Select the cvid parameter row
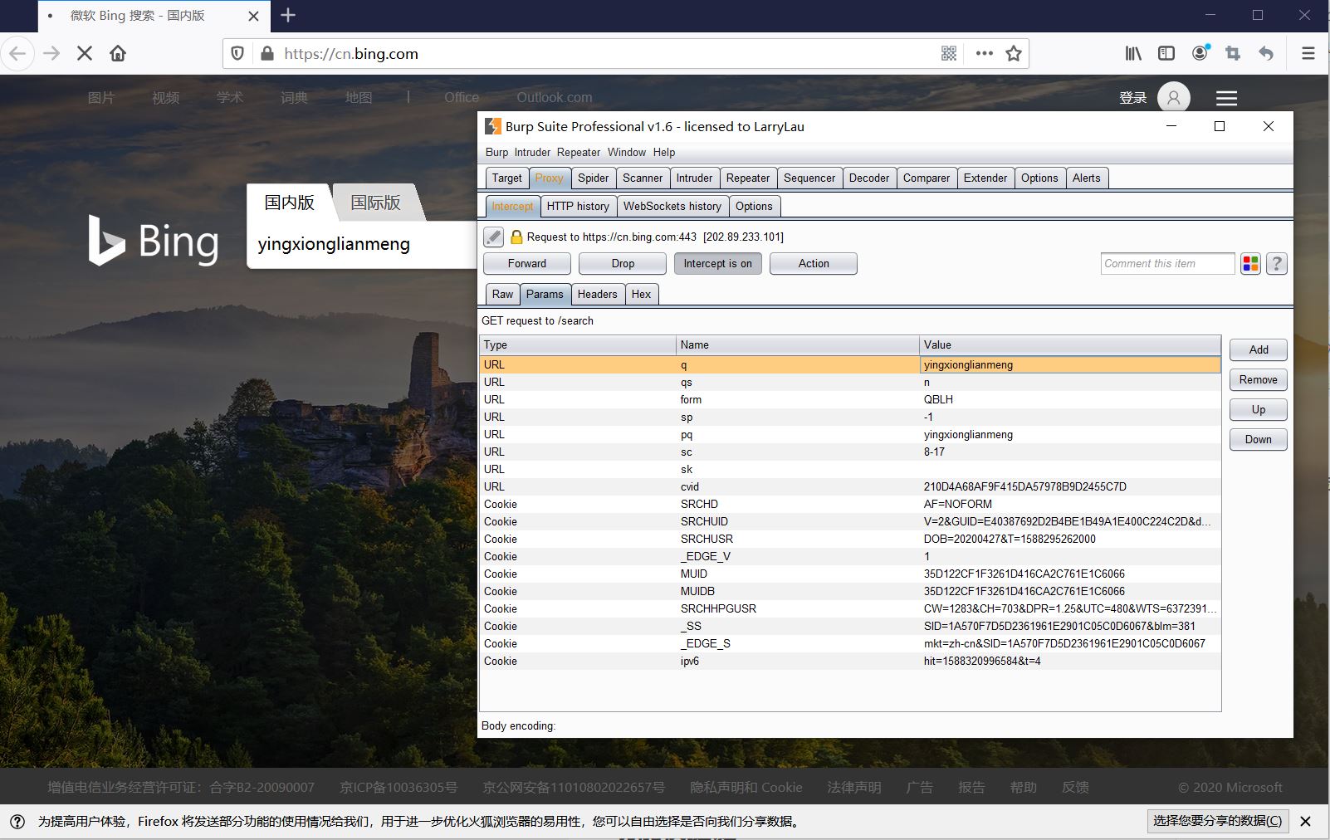Viewport: 1330px width, 840px height. [x=850, y=486]
